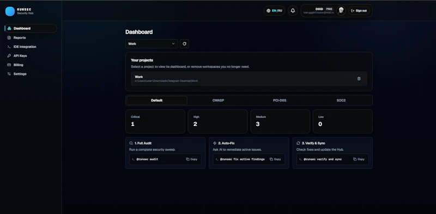This screenshot has width=436, height=214.
Task: Open API Keys page
Action: [31, 56]
